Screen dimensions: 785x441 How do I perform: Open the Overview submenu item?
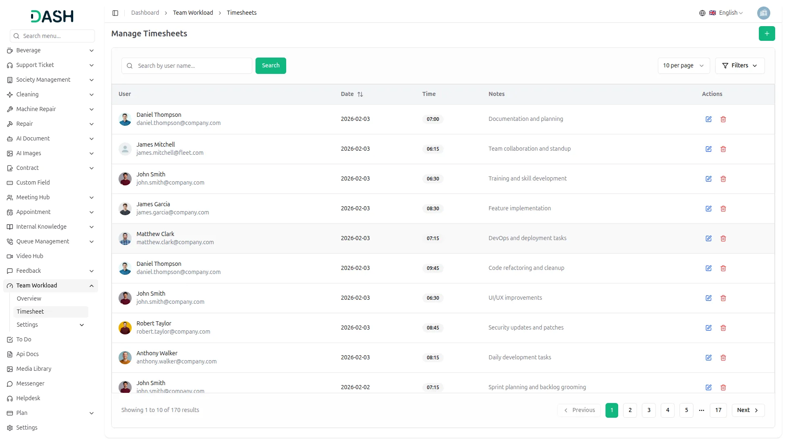pos(29,298)
